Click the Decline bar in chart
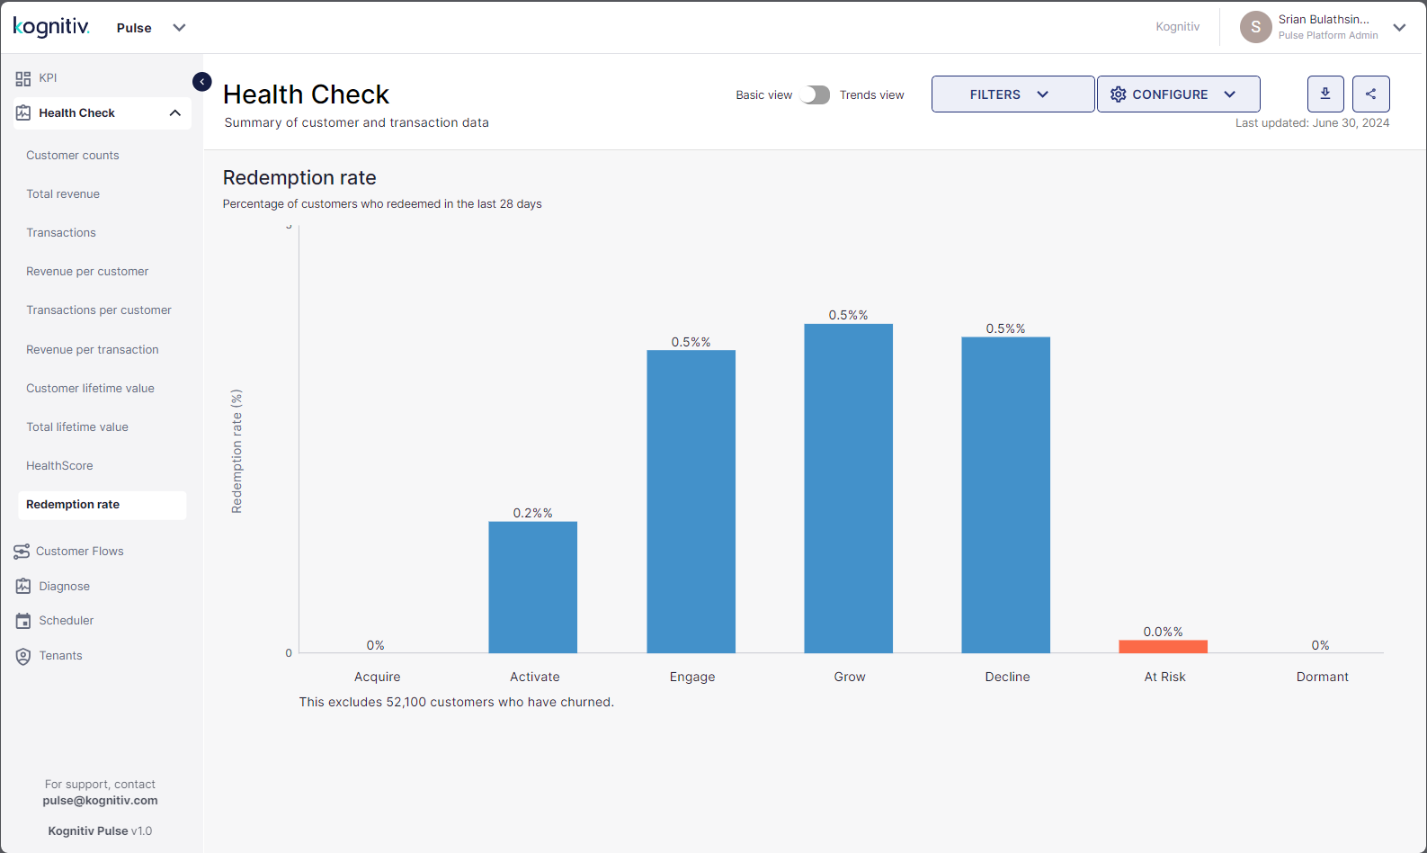This screenshot has width=1427, height=853. point(1006,495)
